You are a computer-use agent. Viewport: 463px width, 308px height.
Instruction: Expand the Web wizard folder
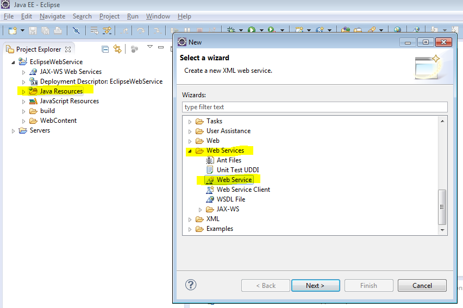(190, 141)
